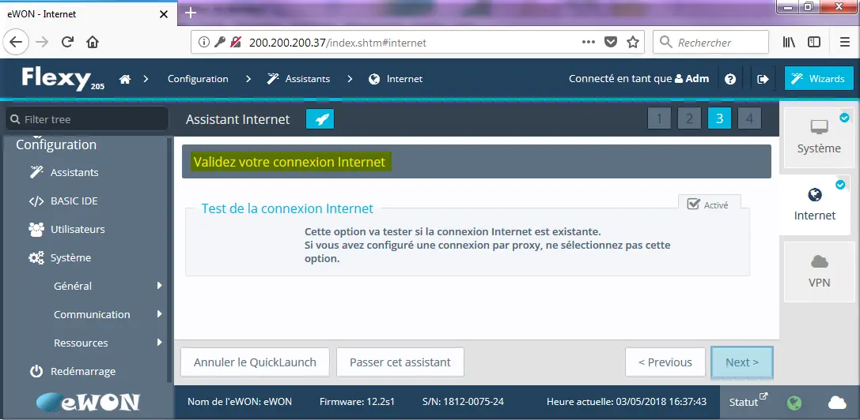Click the key icon in address bar

(x=220, y=42)
